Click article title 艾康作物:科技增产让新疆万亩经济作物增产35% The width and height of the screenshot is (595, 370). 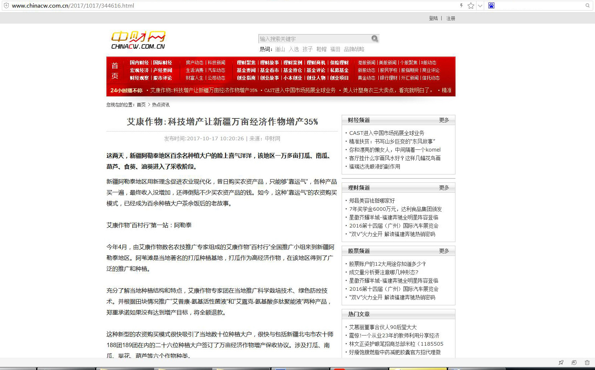pyautogui.click(x=222, y=122)
